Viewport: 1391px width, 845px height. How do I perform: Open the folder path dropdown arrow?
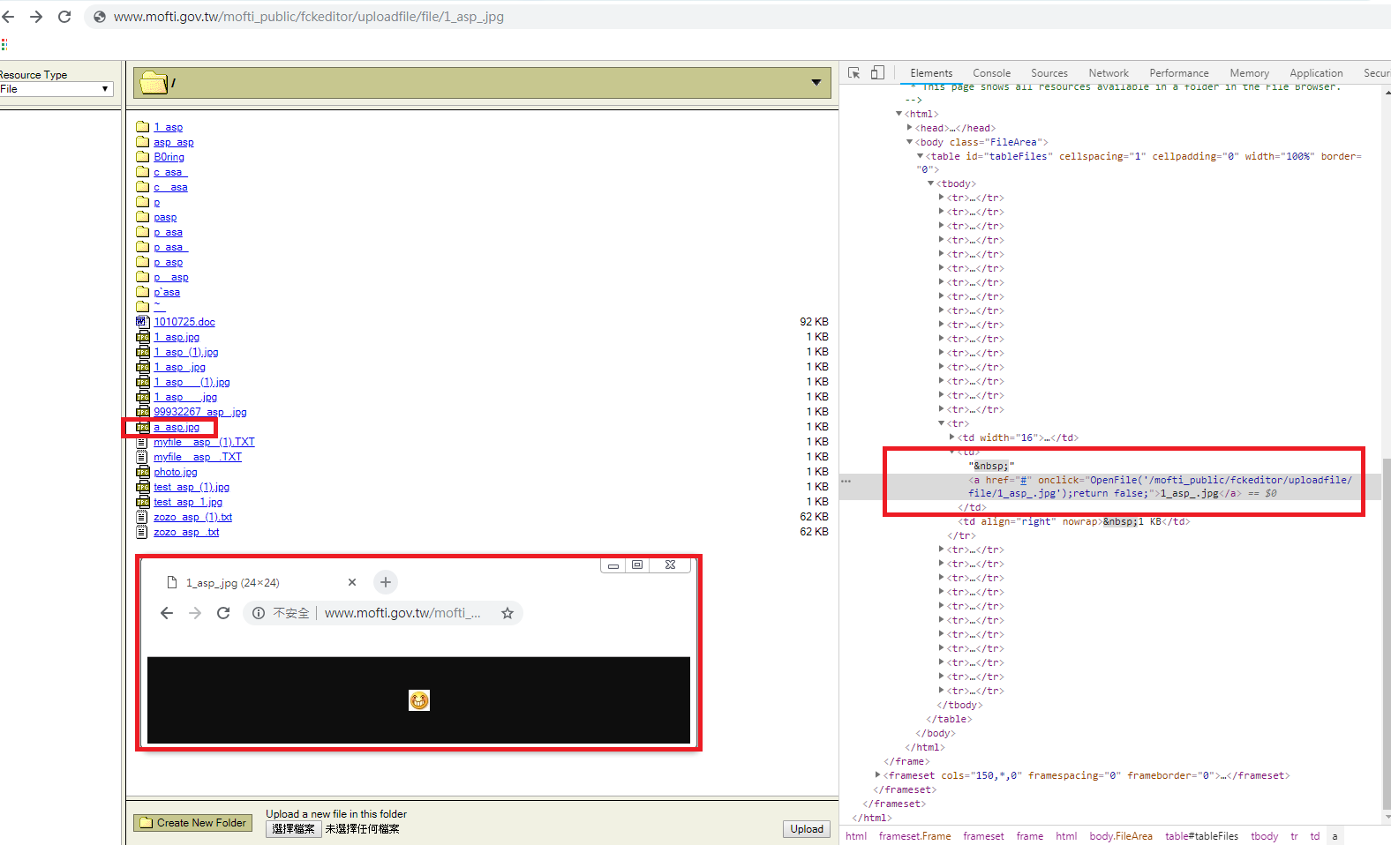tap(816, 83)
